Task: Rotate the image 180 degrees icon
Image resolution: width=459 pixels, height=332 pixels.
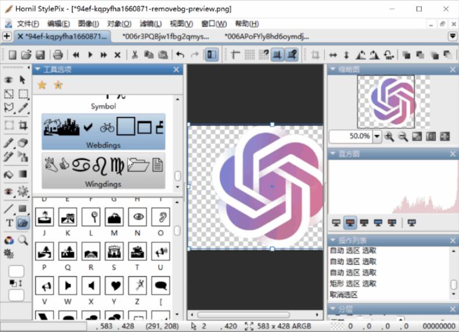Action: [389, 55]
